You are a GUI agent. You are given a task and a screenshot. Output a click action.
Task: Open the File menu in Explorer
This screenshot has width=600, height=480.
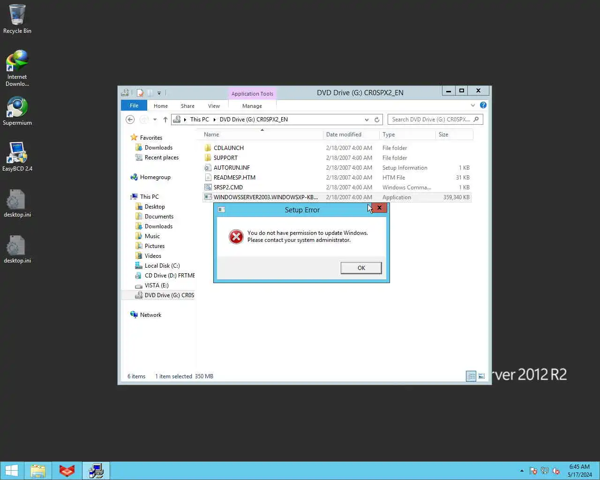click(x=134, y=105)
